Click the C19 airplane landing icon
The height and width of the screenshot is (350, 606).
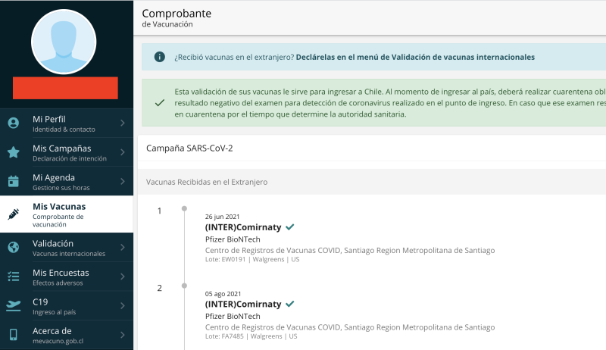tap(14, 305)
